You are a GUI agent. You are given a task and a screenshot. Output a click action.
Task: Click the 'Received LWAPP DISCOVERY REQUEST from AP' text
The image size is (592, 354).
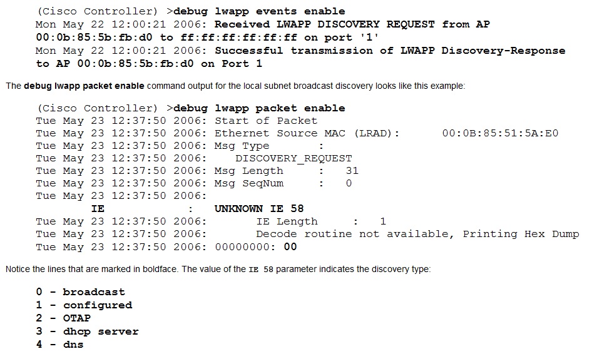(x=352, y=24)
